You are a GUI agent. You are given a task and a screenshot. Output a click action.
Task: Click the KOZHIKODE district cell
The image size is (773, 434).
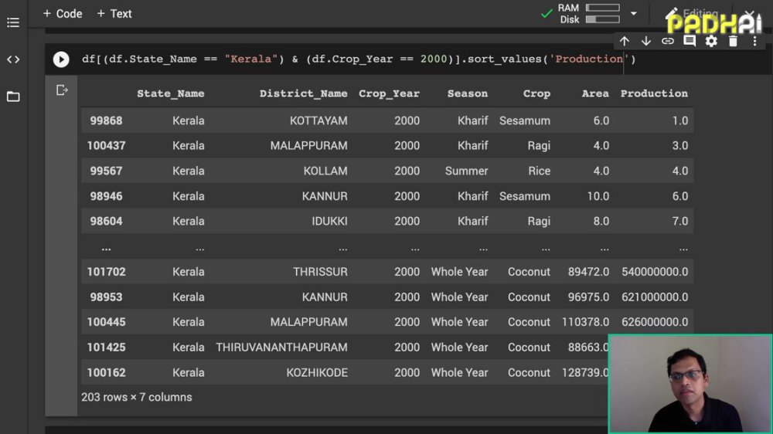(x=317, y=372)
